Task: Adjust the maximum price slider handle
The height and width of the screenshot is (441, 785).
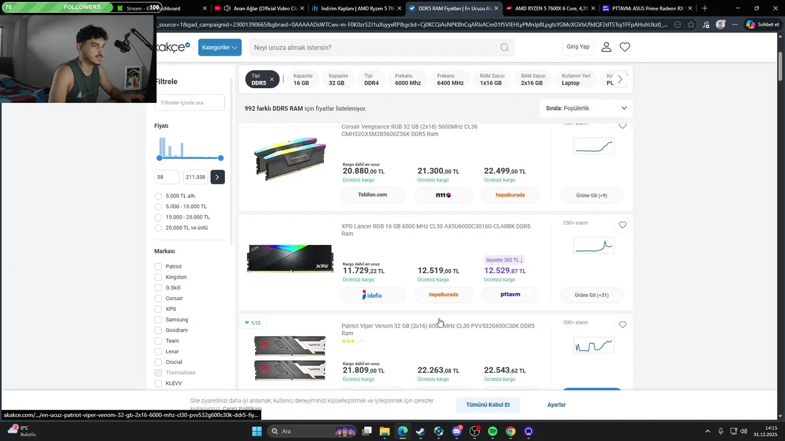Action: (221, 158)
